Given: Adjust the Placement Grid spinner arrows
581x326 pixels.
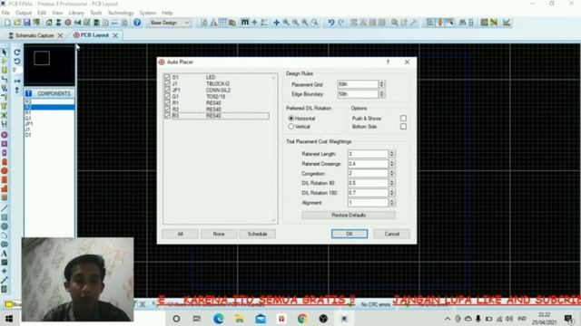Looking at the screenshot, I should pyautogui.click(x=381, y=84).
